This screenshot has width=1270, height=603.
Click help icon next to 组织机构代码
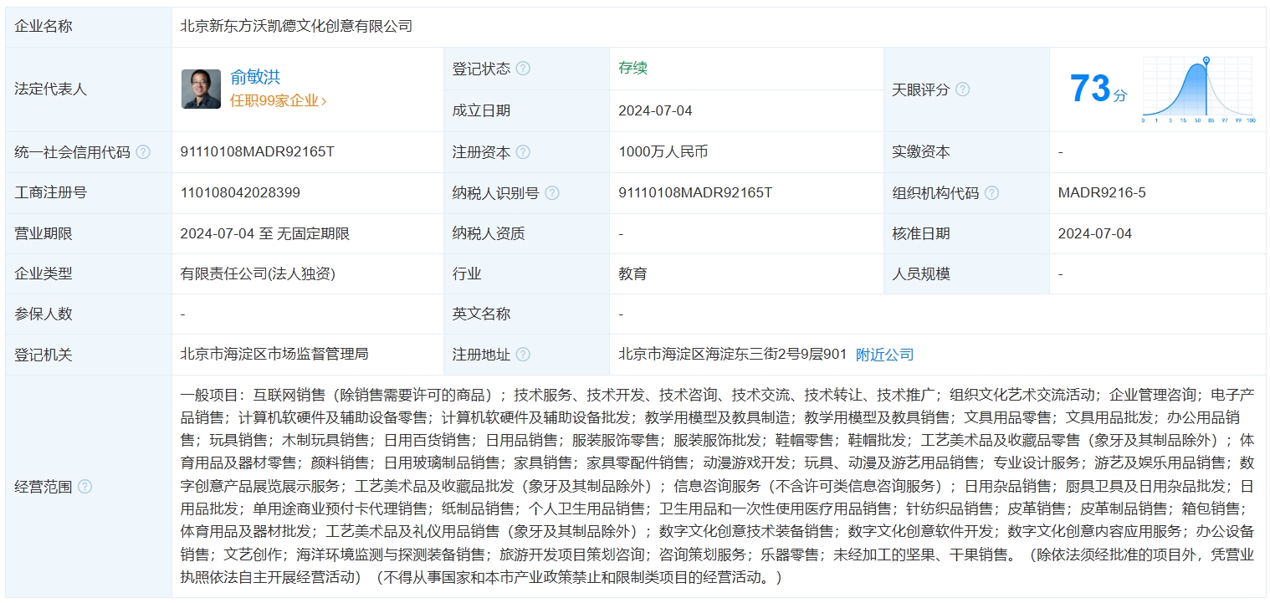pos(991,193)
